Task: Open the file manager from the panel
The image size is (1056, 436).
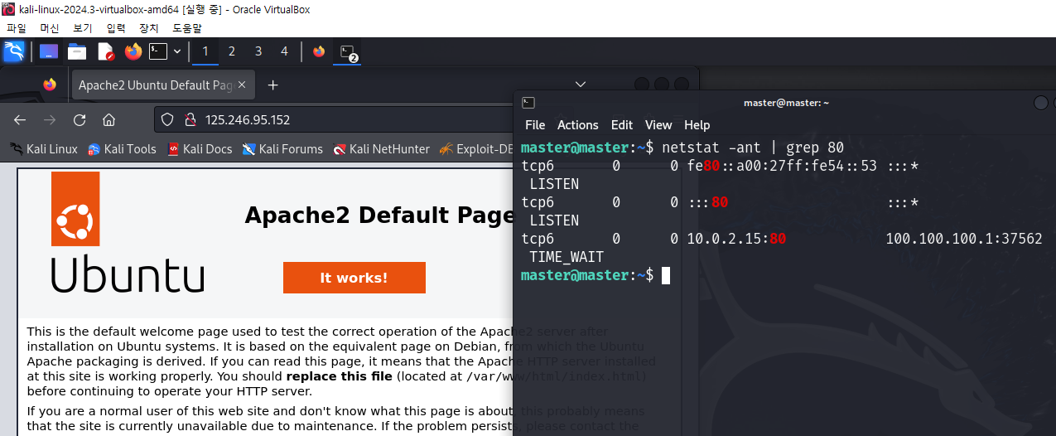Action: pos(77,51)
